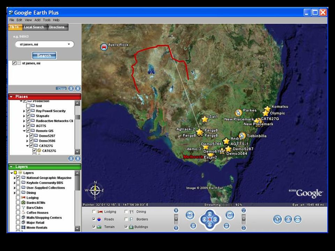Enable the Banks/ATMs layer

point(18,203)
